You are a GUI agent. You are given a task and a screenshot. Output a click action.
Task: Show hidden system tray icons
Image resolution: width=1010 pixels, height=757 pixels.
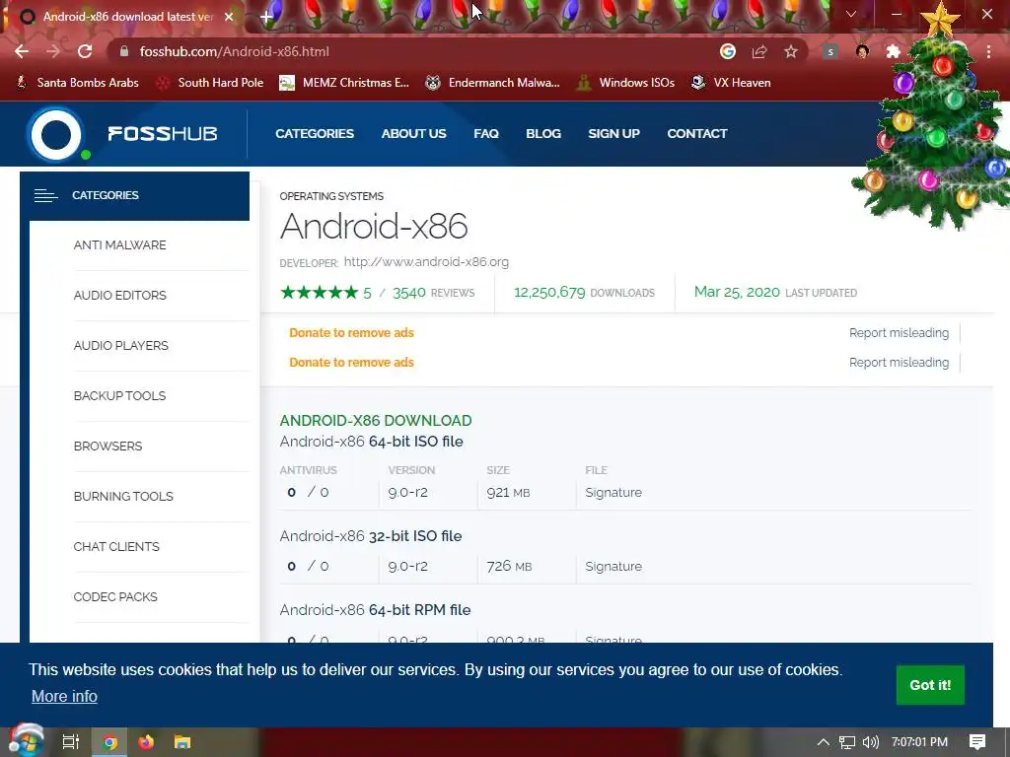click(x=824, y=742)
